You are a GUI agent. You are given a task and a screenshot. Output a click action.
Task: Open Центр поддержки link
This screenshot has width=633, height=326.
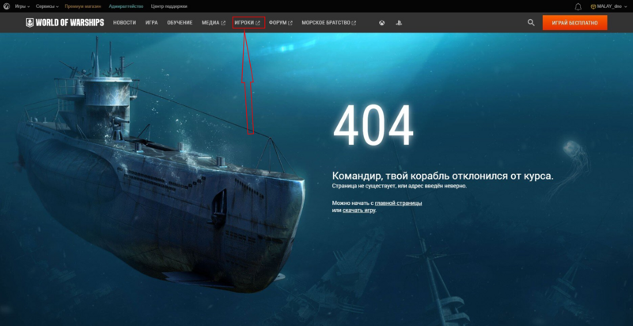click(x=169, y=6)
